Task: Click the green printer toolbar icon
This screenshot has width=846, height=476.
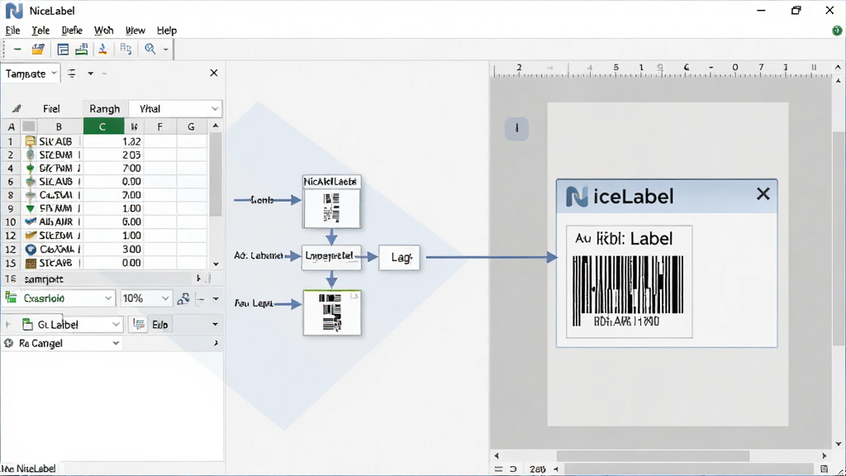Action: (x=82, y=50)
